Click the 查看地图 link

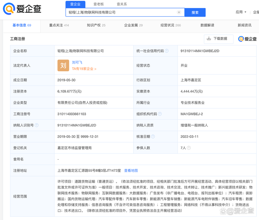tap(131, 171)
